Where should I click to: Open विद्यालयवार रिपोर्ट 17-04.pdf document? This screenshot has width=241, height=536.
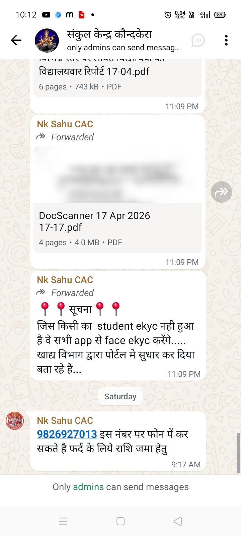coord(118,78)
